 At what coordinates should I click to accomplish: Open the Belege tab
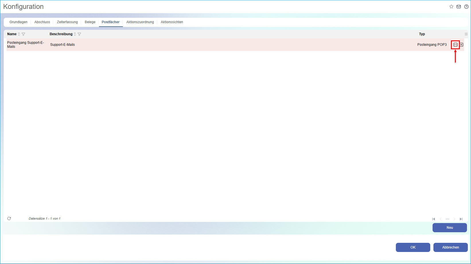[x=90, y=22]
